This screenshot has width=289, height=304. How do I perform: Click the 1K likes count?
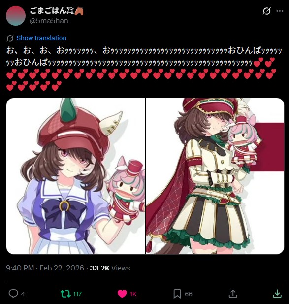(x=133, y=294)
